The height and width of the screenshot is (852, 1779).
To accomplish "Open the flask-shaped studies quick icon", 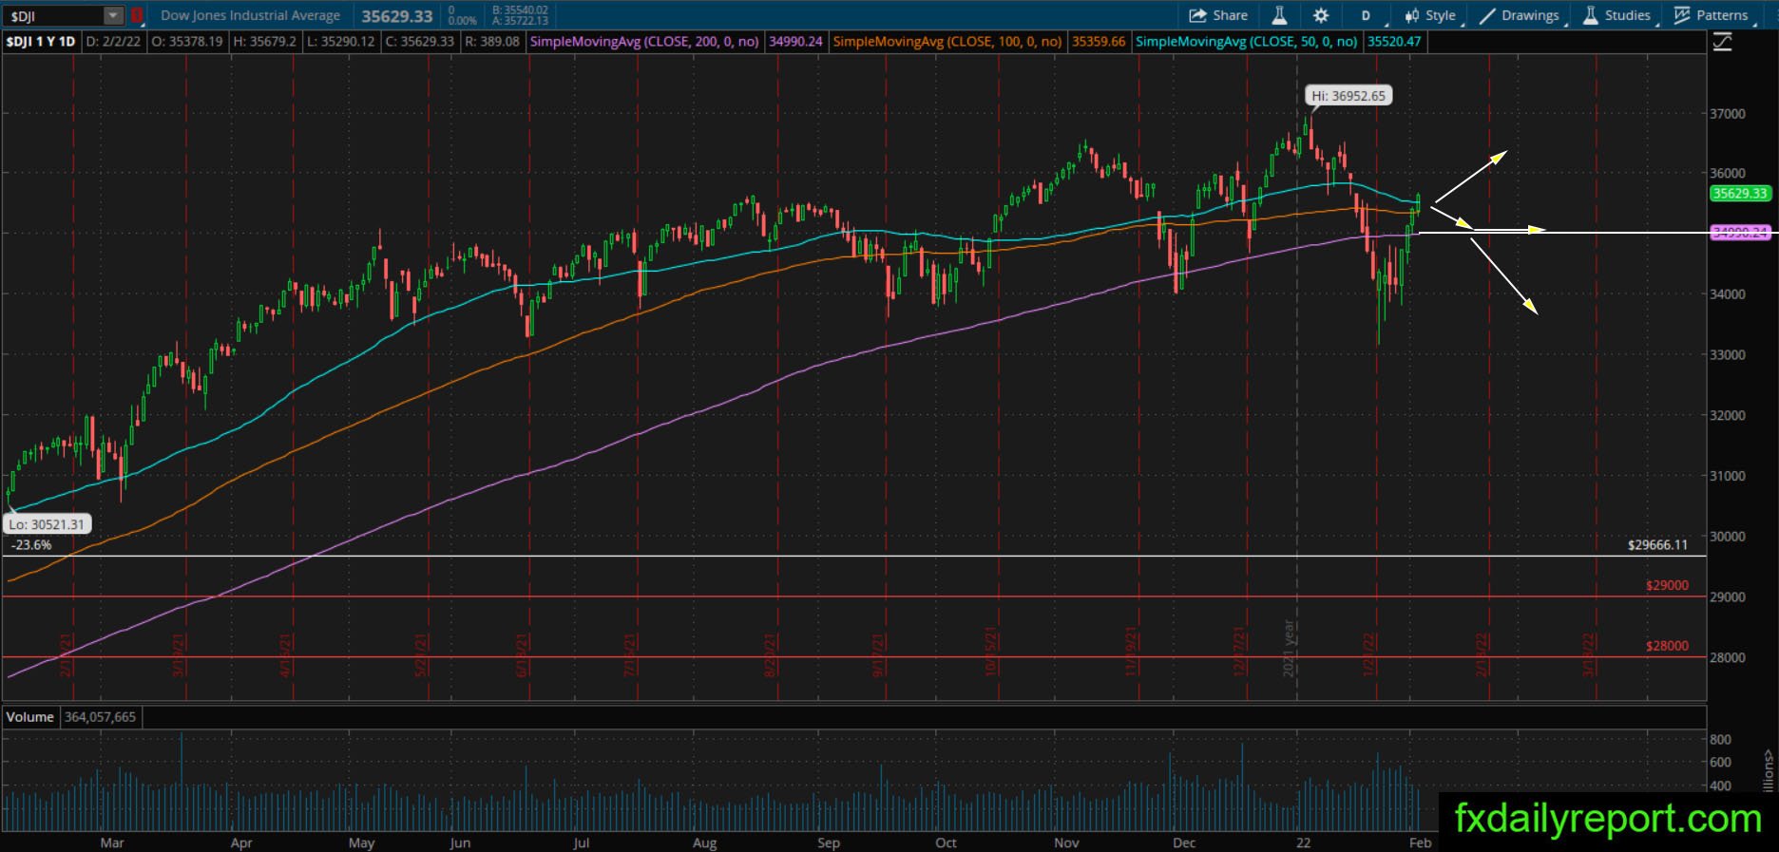I will click(x=1279, y=15).
